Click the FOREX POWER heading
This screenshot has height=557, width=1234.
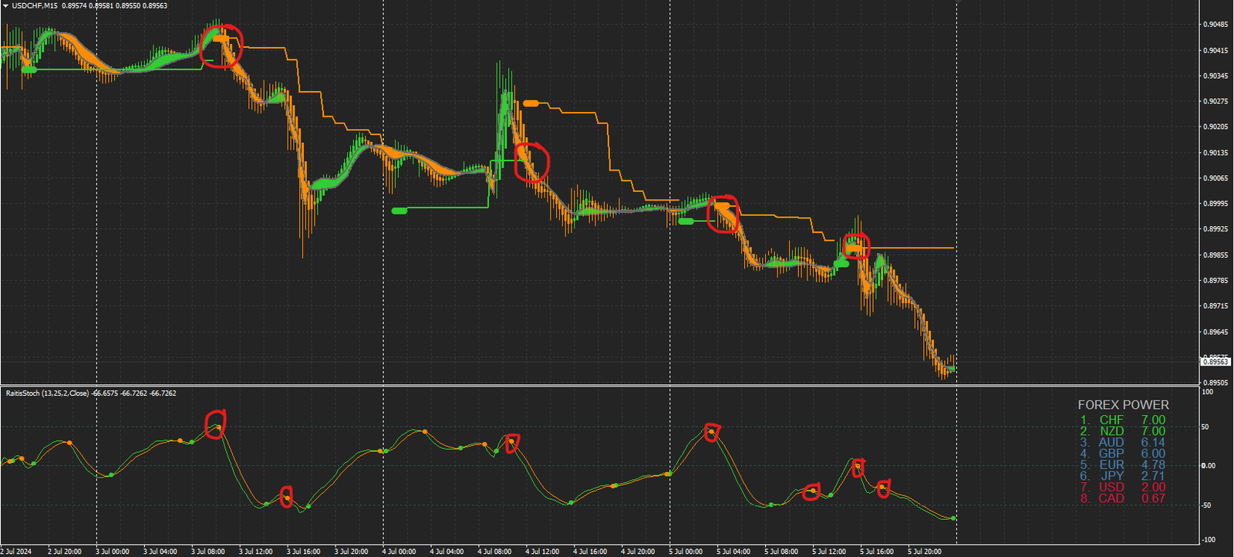(1123, 405)
